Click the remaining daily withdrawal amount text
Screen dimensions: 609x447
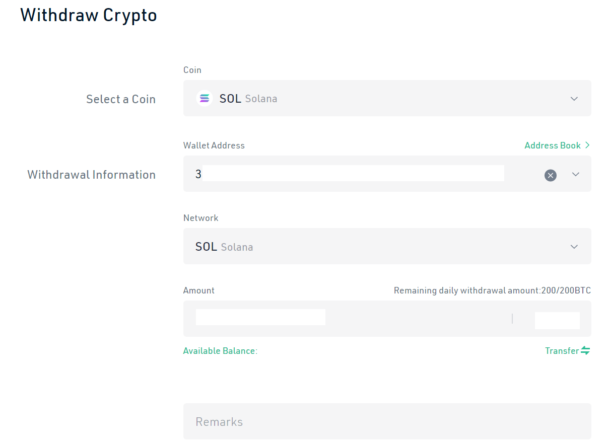tap(492, 290)
